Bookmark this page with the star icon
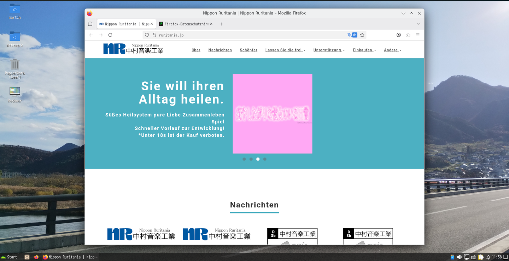The image size is (509, 261). pyautogui.click(x=362, y=35)
